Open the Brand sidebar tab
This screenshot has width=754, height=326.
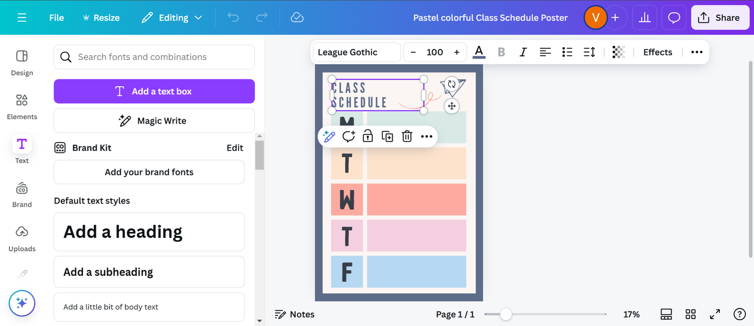pyautogui.click(x=22, y=194)
